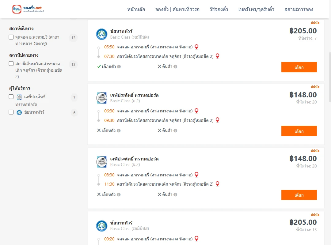Image resolution: width=331 pixels, height=245 pixels.
Task: Open map pin for 09:20 departure stop
Action: 196,239
